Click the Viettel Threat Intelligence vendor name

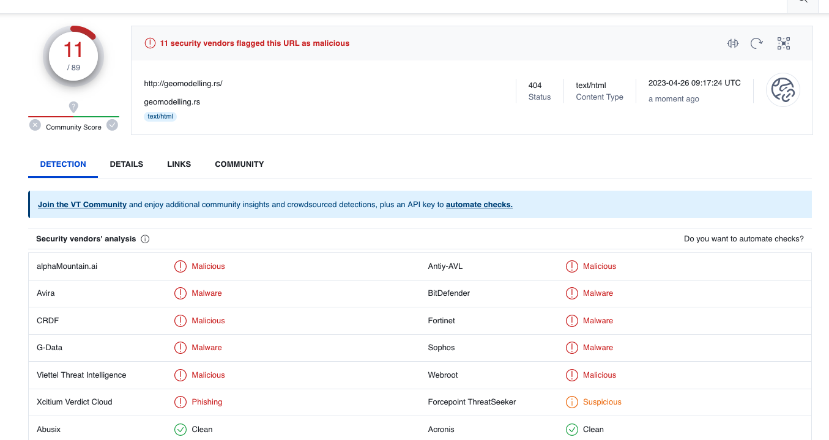click(x=81, y=375)
